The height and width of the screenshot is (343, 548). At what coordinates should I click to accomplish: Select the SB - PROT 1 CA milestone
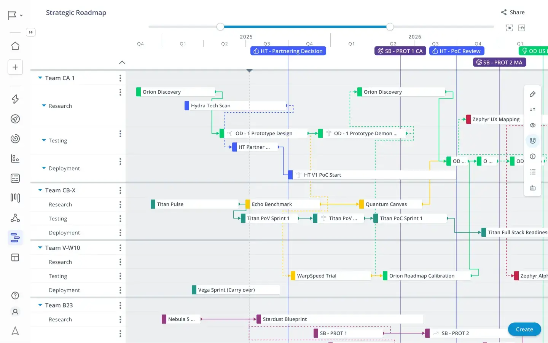400,51
